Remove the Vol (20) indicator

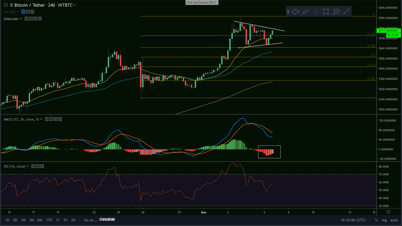[x=32, y=12]
